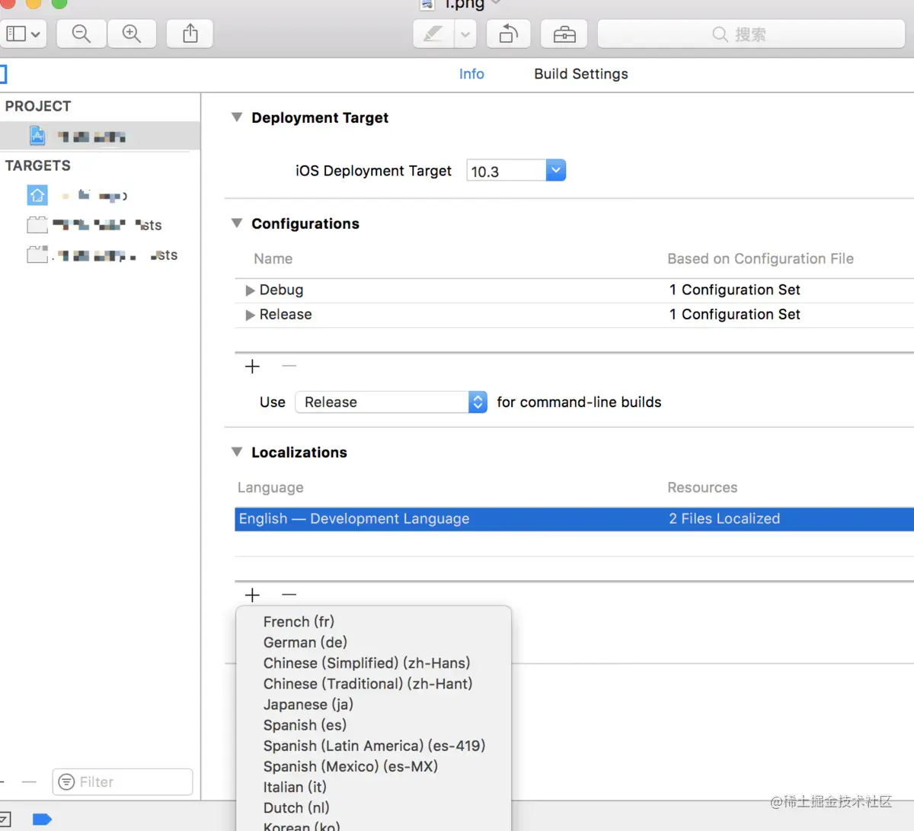The height and width of the screenshot is (831, 914).
Task: Zoom in with the magnifier plus icon
Action: [x=132, y=34]
